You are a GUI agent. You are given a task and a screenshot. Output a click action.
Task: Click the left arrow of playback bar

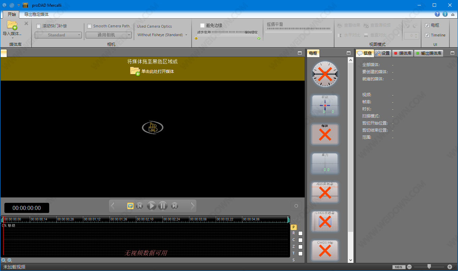[x=113, y=206]
